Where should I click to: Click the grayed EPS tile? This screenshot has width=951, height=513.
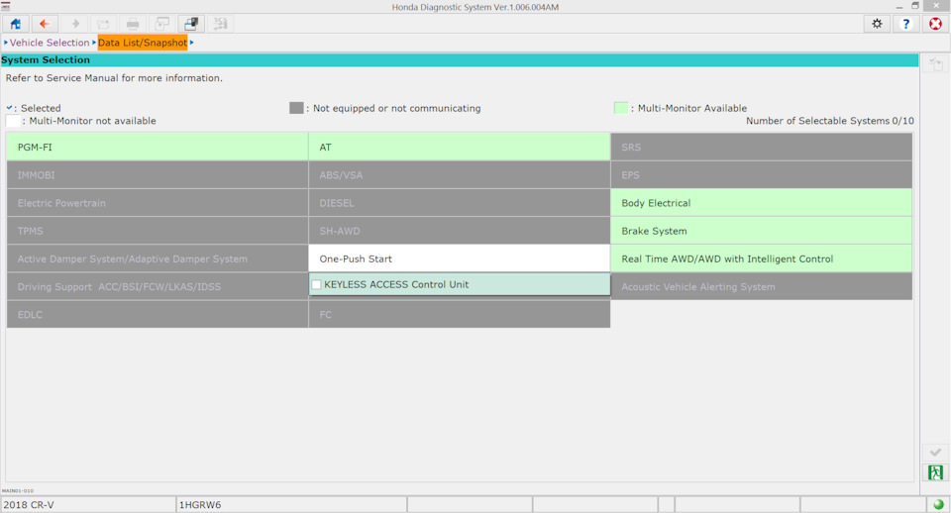[x=761, y=174]
